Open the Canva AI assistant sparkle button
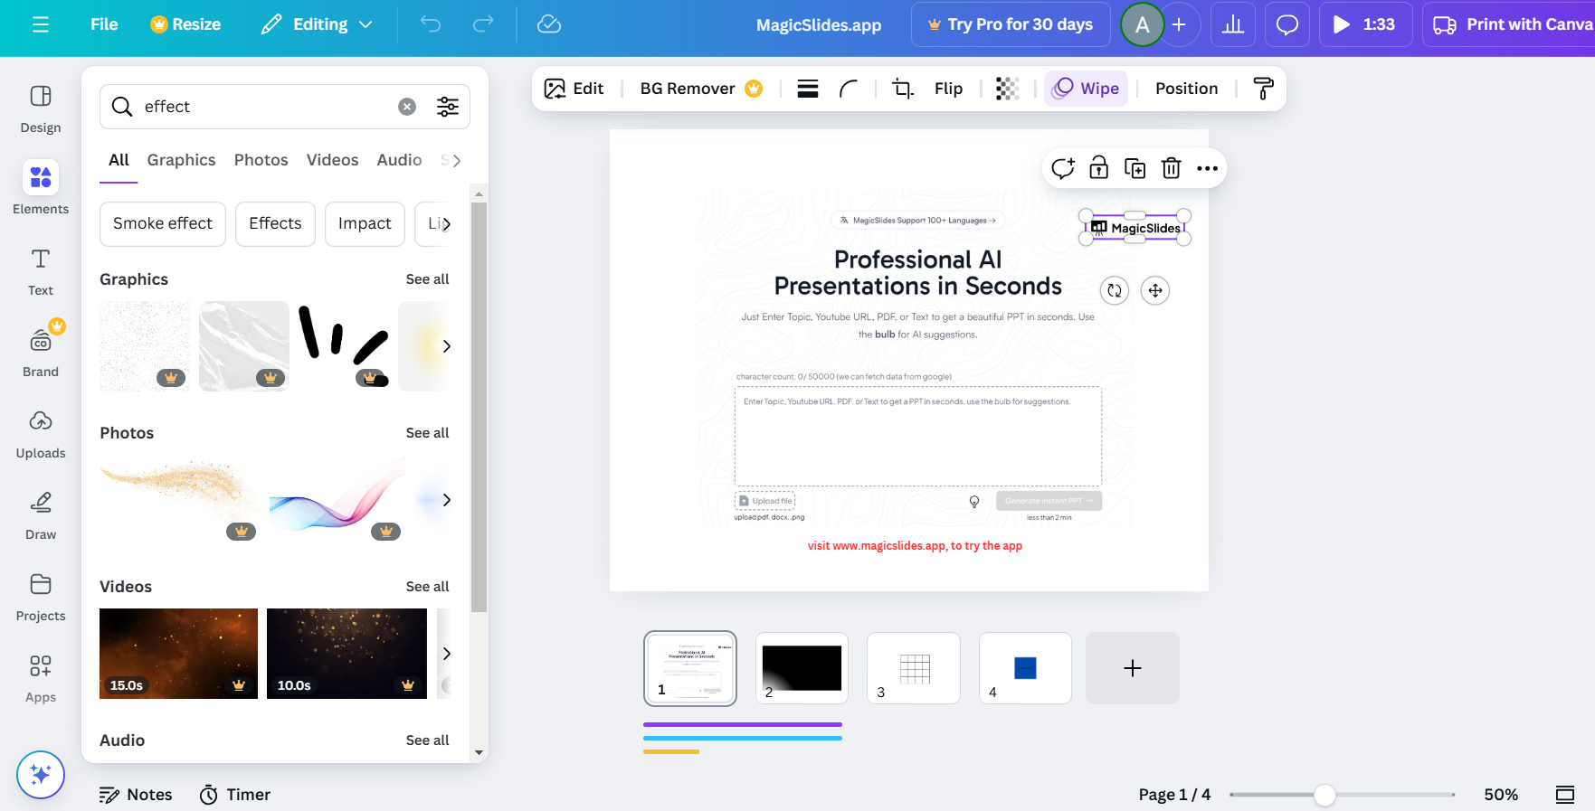The width and height of the screenshot is (1595, 811). pos(41,775)
